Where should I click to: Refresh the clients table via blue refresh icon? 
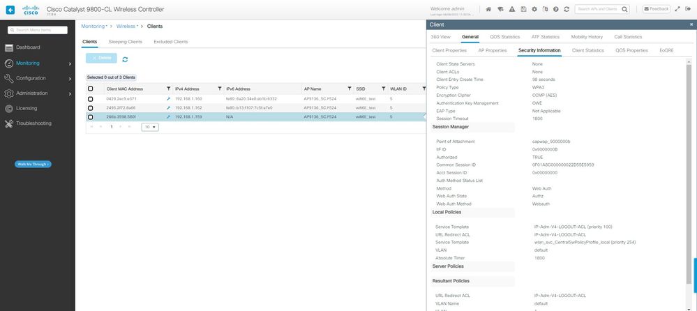pos(125,59)
